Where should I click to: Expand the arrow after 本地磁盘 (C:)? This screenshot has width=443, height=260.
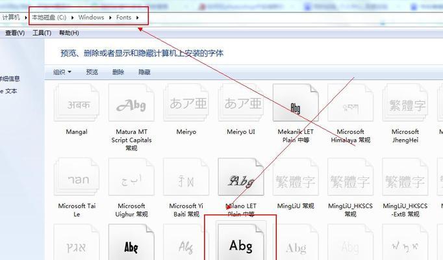pos(72,18)
